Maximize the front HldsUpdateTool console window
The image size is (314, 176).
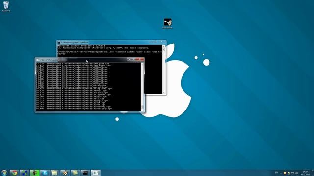pos(134,59)
